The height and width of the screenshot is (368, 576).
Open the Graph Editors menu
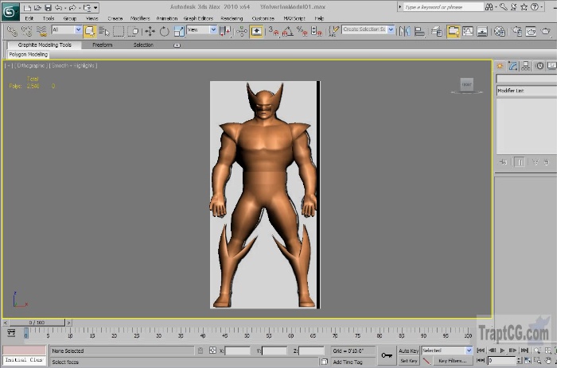pyautogui.click(x=198, y=18)
